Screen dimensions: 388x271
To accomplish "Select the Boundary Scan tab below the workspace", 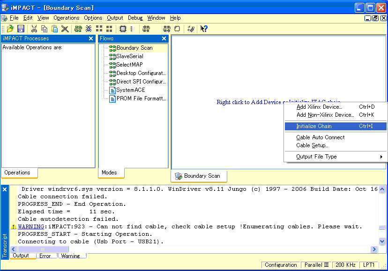I will point(199,176).
